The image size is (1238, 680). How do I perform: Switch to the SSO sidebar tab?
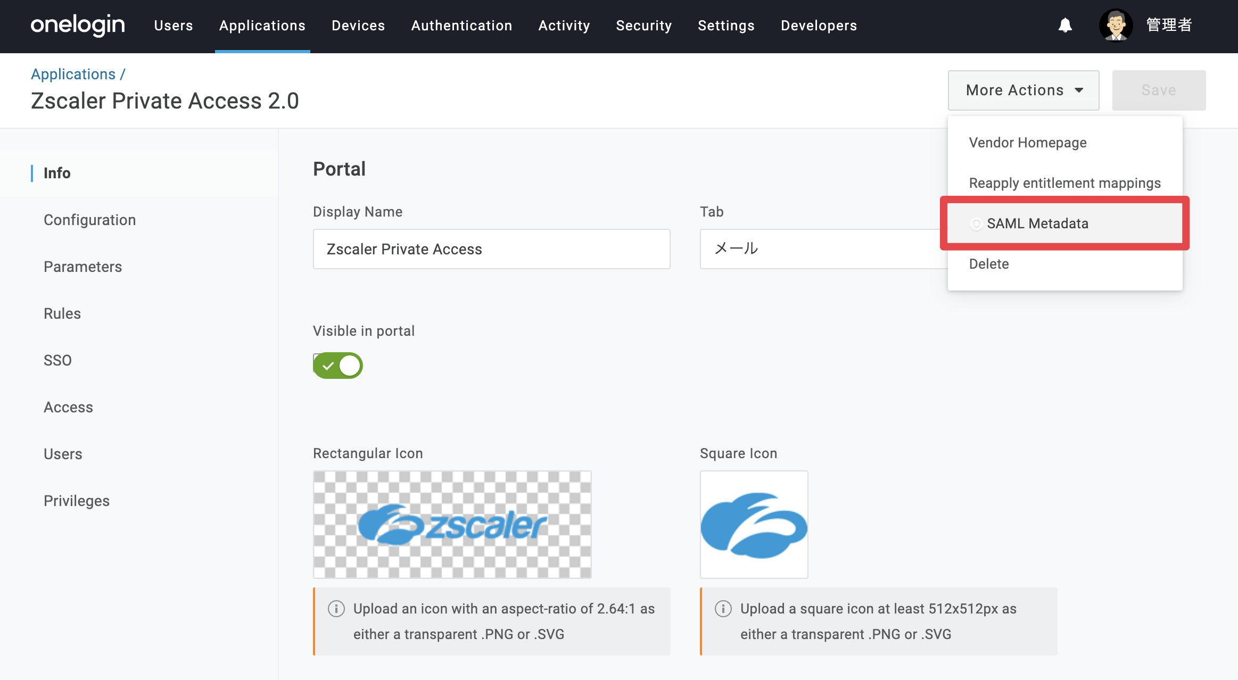(57, 360)
